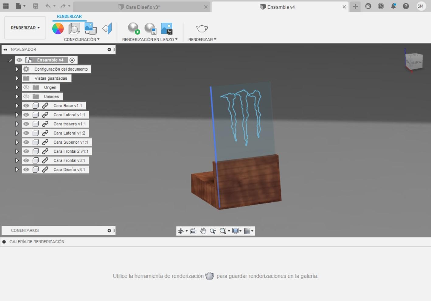Collapse the Ensamble v4 root node
431x301 pixels.
(10, 60)
